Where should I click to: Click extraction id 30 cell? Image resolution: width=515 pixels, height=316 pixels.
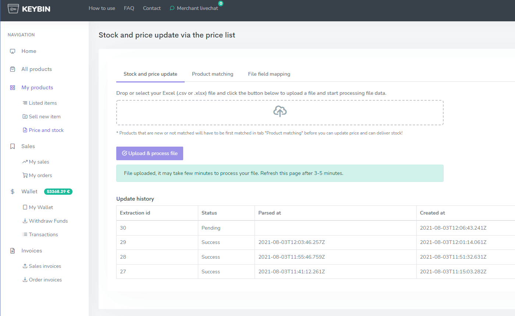point(157,228)
